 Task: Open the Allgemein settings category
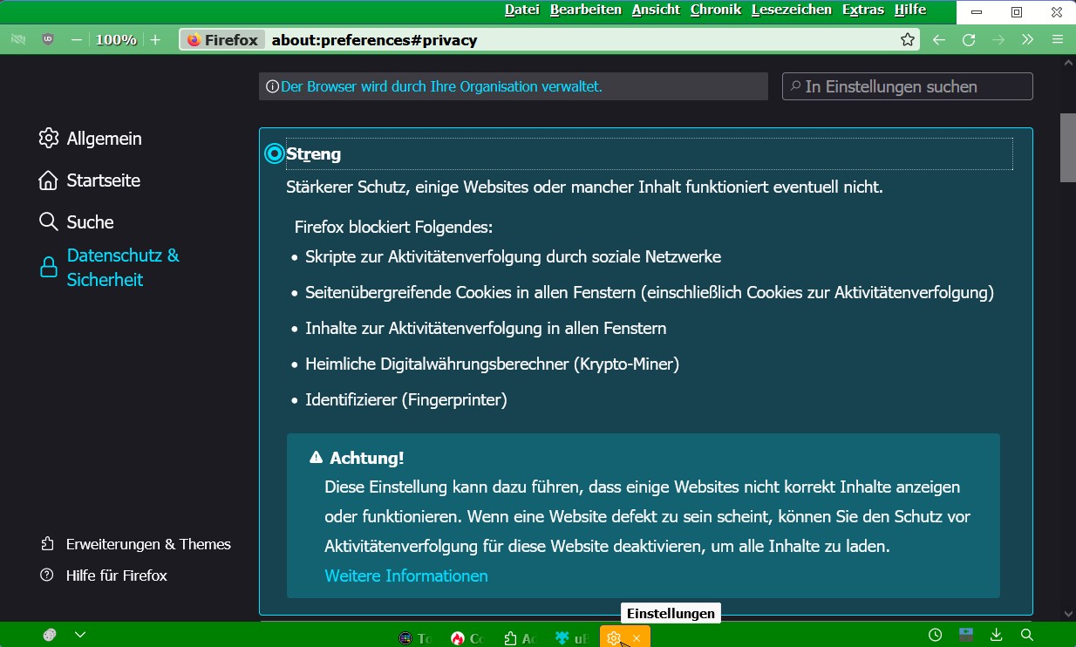(x=90, y=139)
